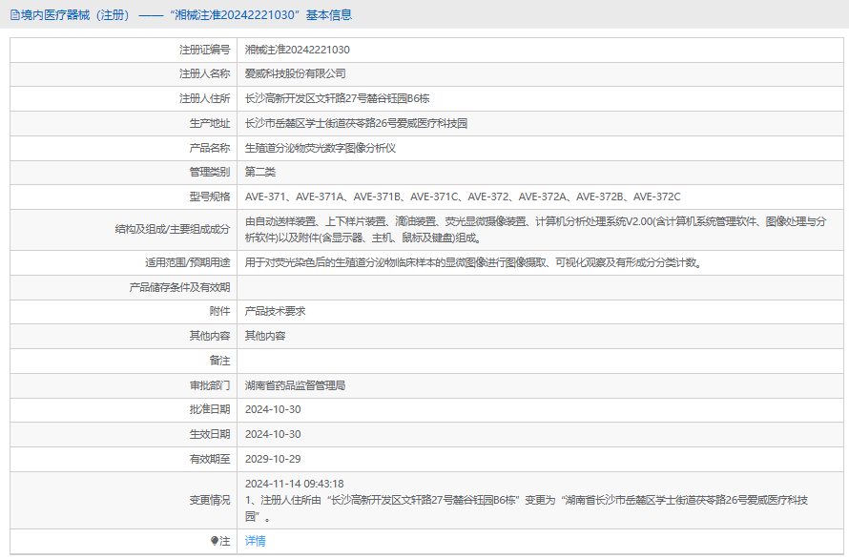
Task: Click the lightbulb icon beside 注
Action: tap(214, 541)
